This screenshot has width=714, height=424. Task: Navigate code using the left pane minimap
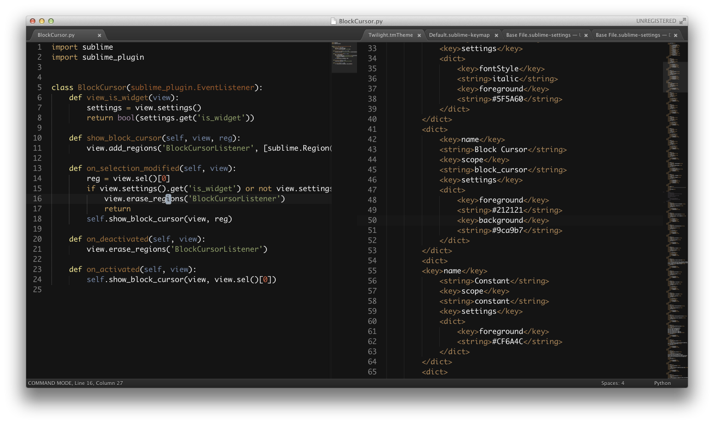[x=344, y=57]
